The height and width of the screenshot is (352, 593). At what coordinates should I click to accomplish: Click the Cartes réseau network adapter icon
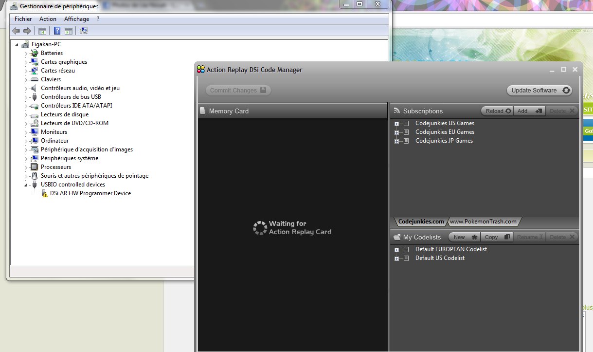click(x=34, y=71)
